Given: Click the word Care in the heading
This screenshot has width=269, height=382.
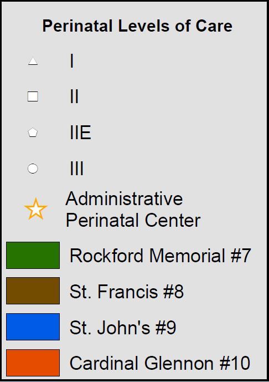Looking at the screenshot, I should pos(214,26).
